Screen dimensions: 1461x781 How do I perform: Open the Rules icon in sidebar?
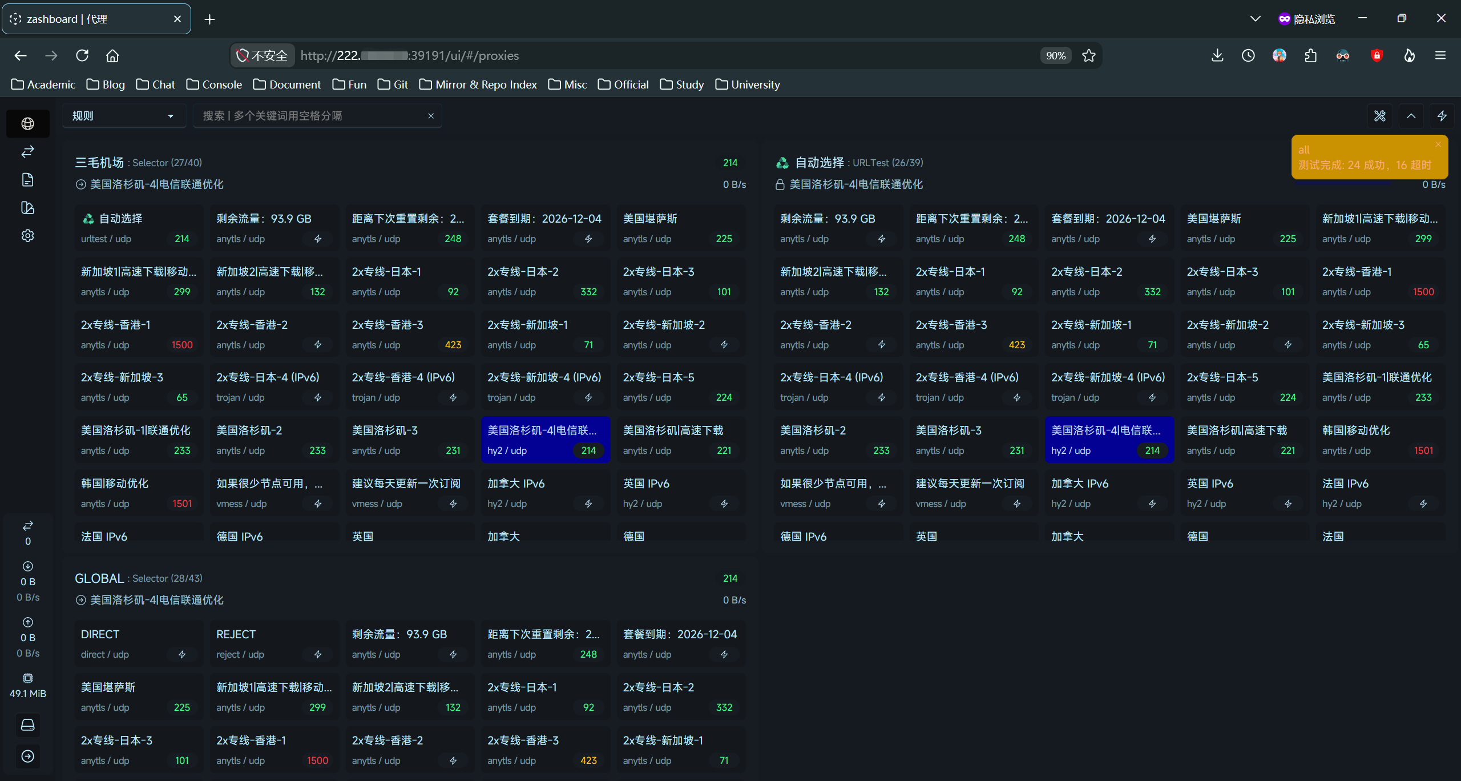coord(27,208)
